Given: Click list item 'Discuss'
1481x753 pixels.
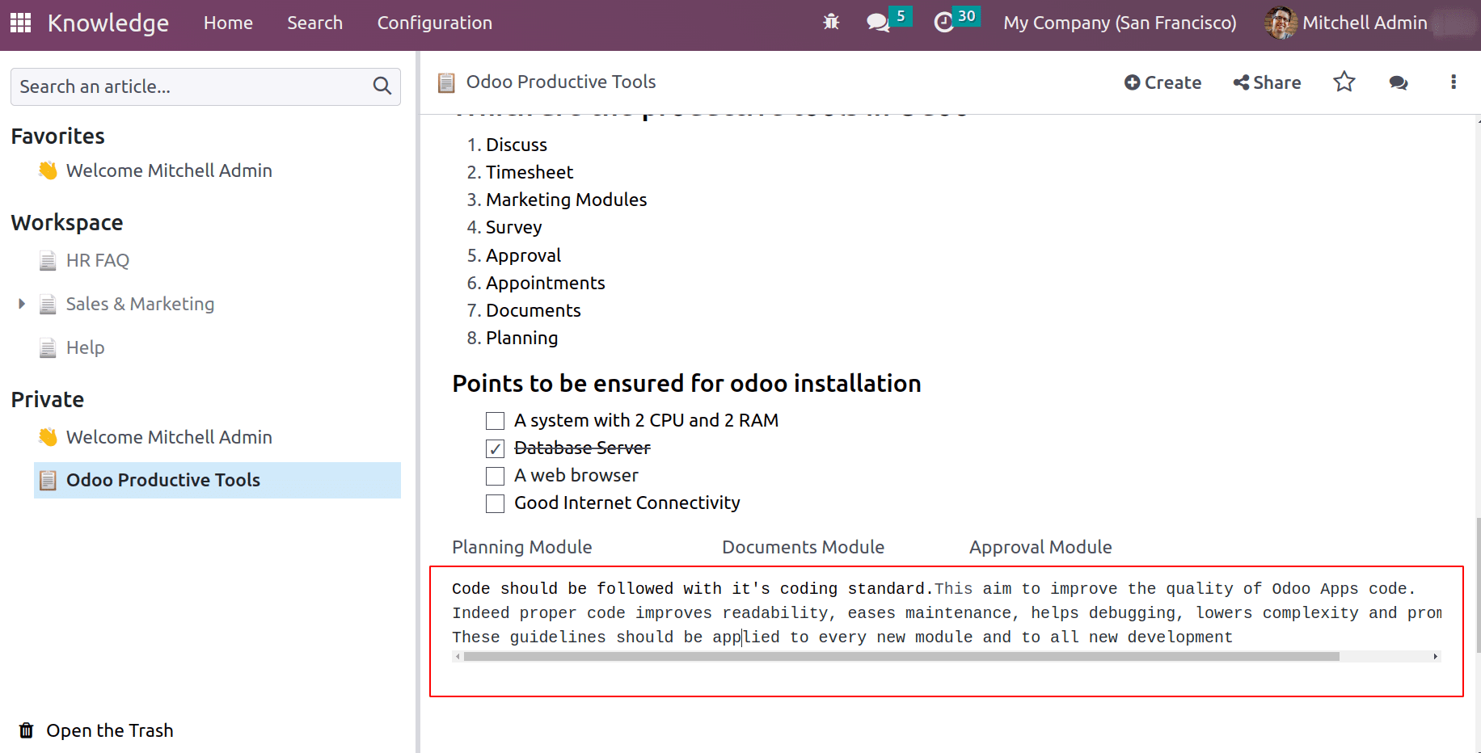Looking at the screenshot, I should 517,145.
